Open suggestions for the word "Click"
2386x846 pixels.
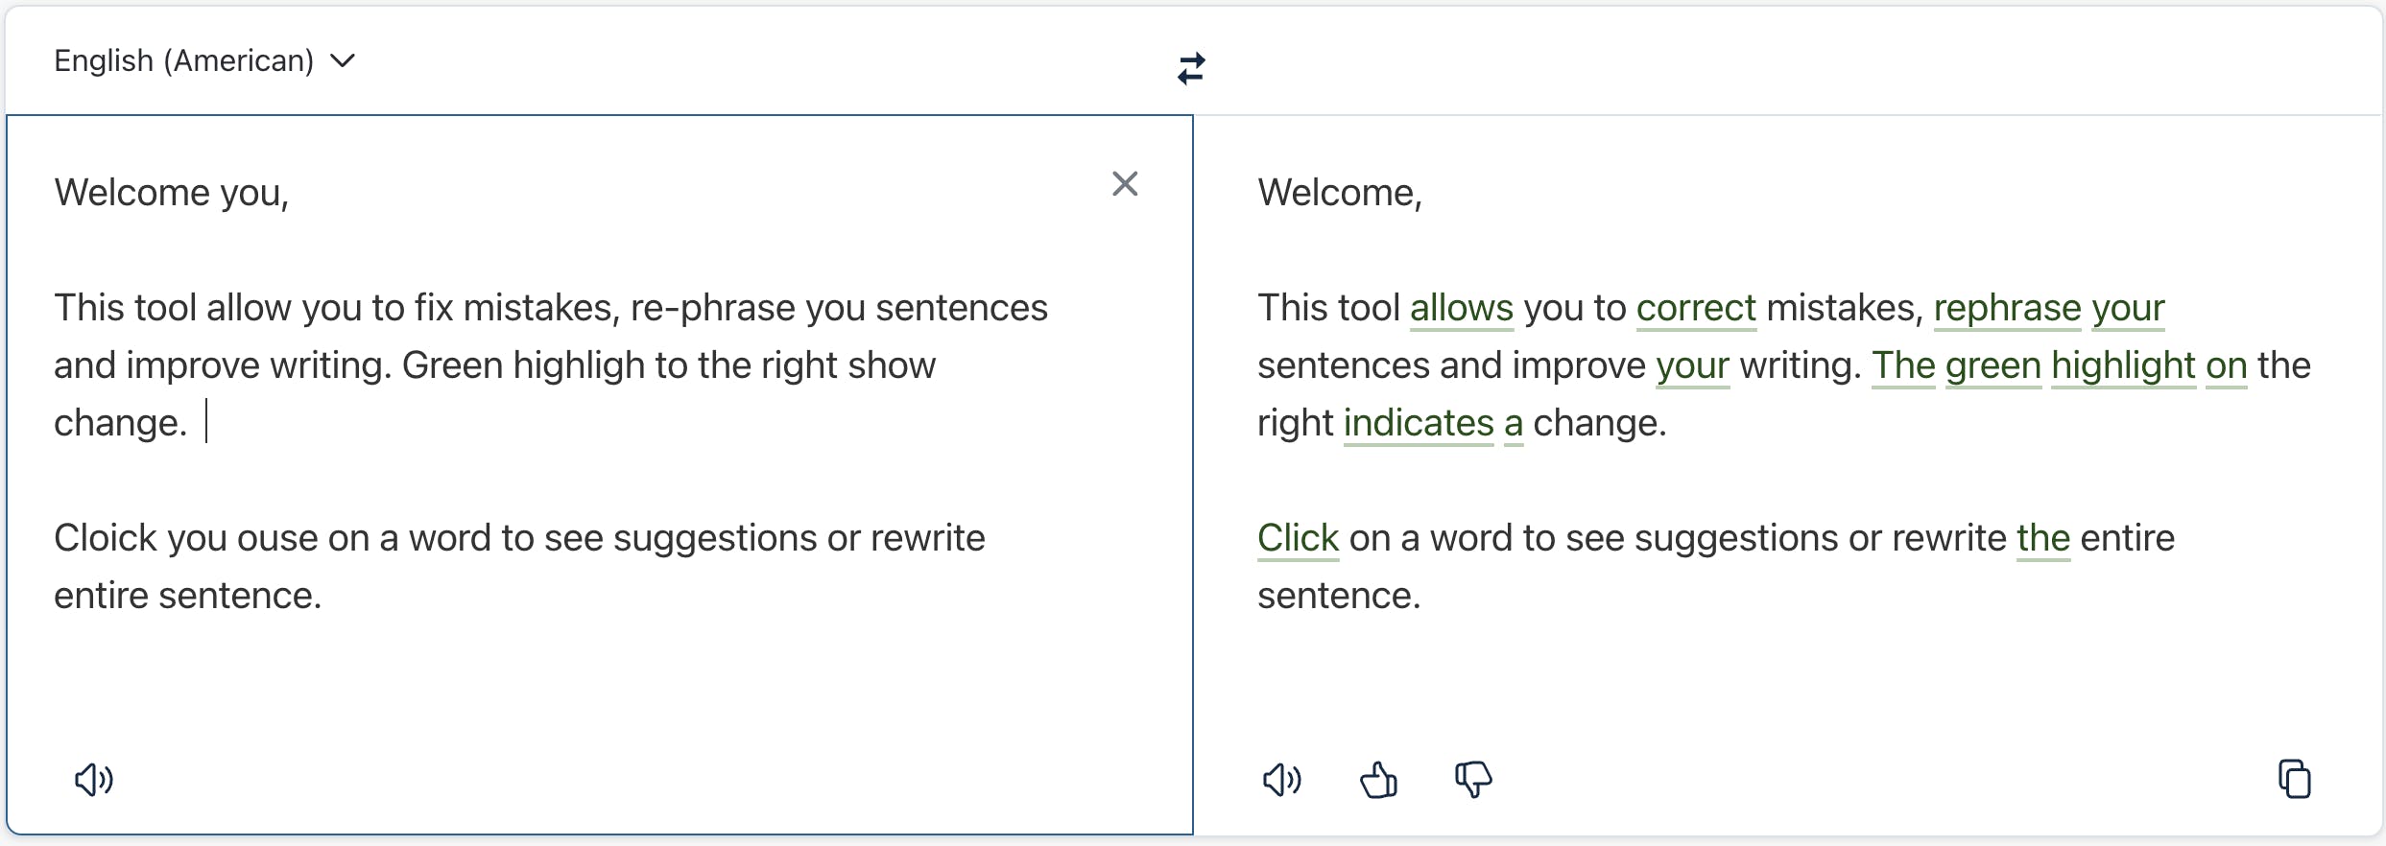1298,539
